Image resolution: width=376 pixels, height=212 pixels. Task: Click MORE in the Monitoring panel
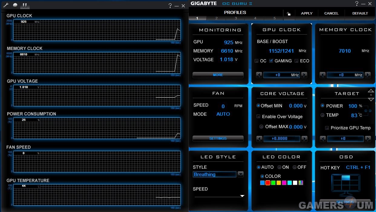[218, 75]
